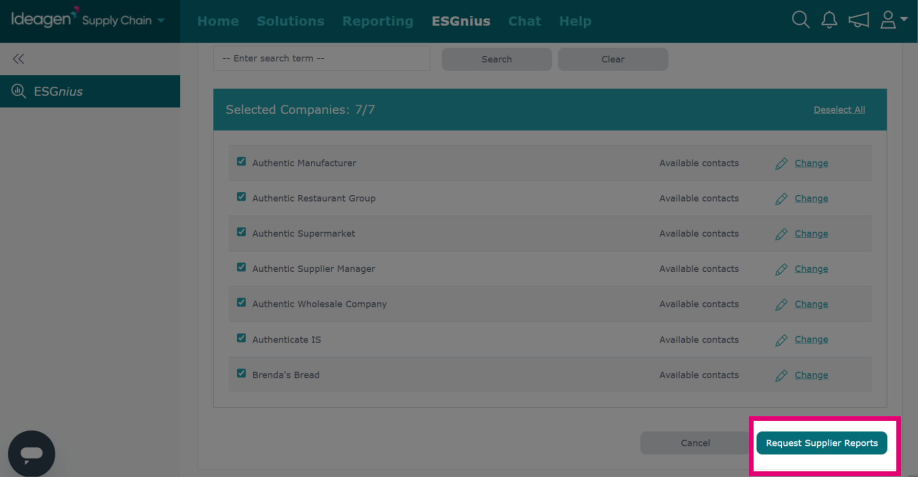
Task: Click Brenda's Bread company name
Action: click(286, 375)
